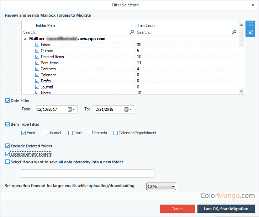Viewport: 259px width, 217px height.
Task: Click the Cancel button
Action: [178, 209]
